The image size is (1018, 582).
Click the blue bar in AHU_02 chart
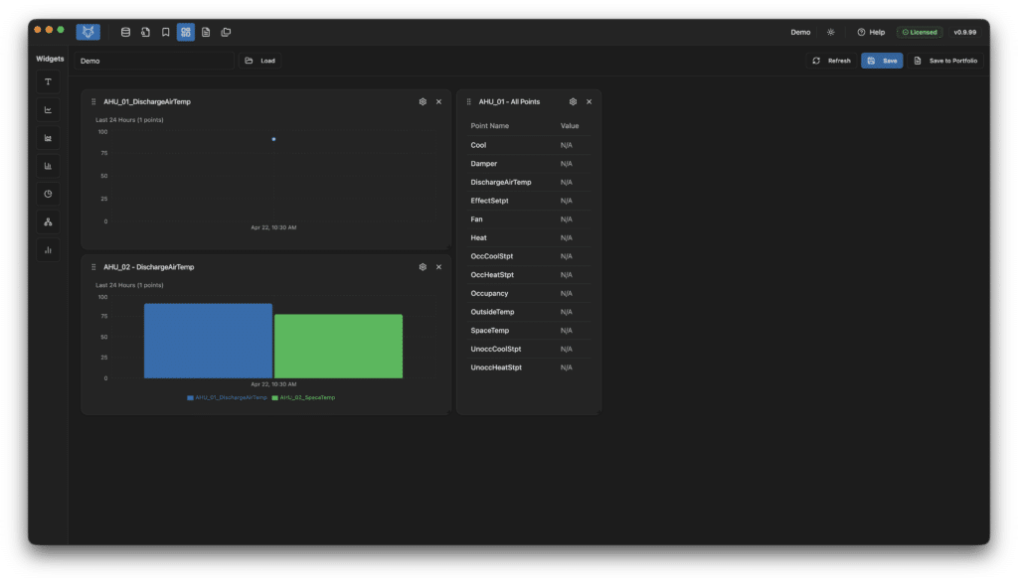pos(208,341)
